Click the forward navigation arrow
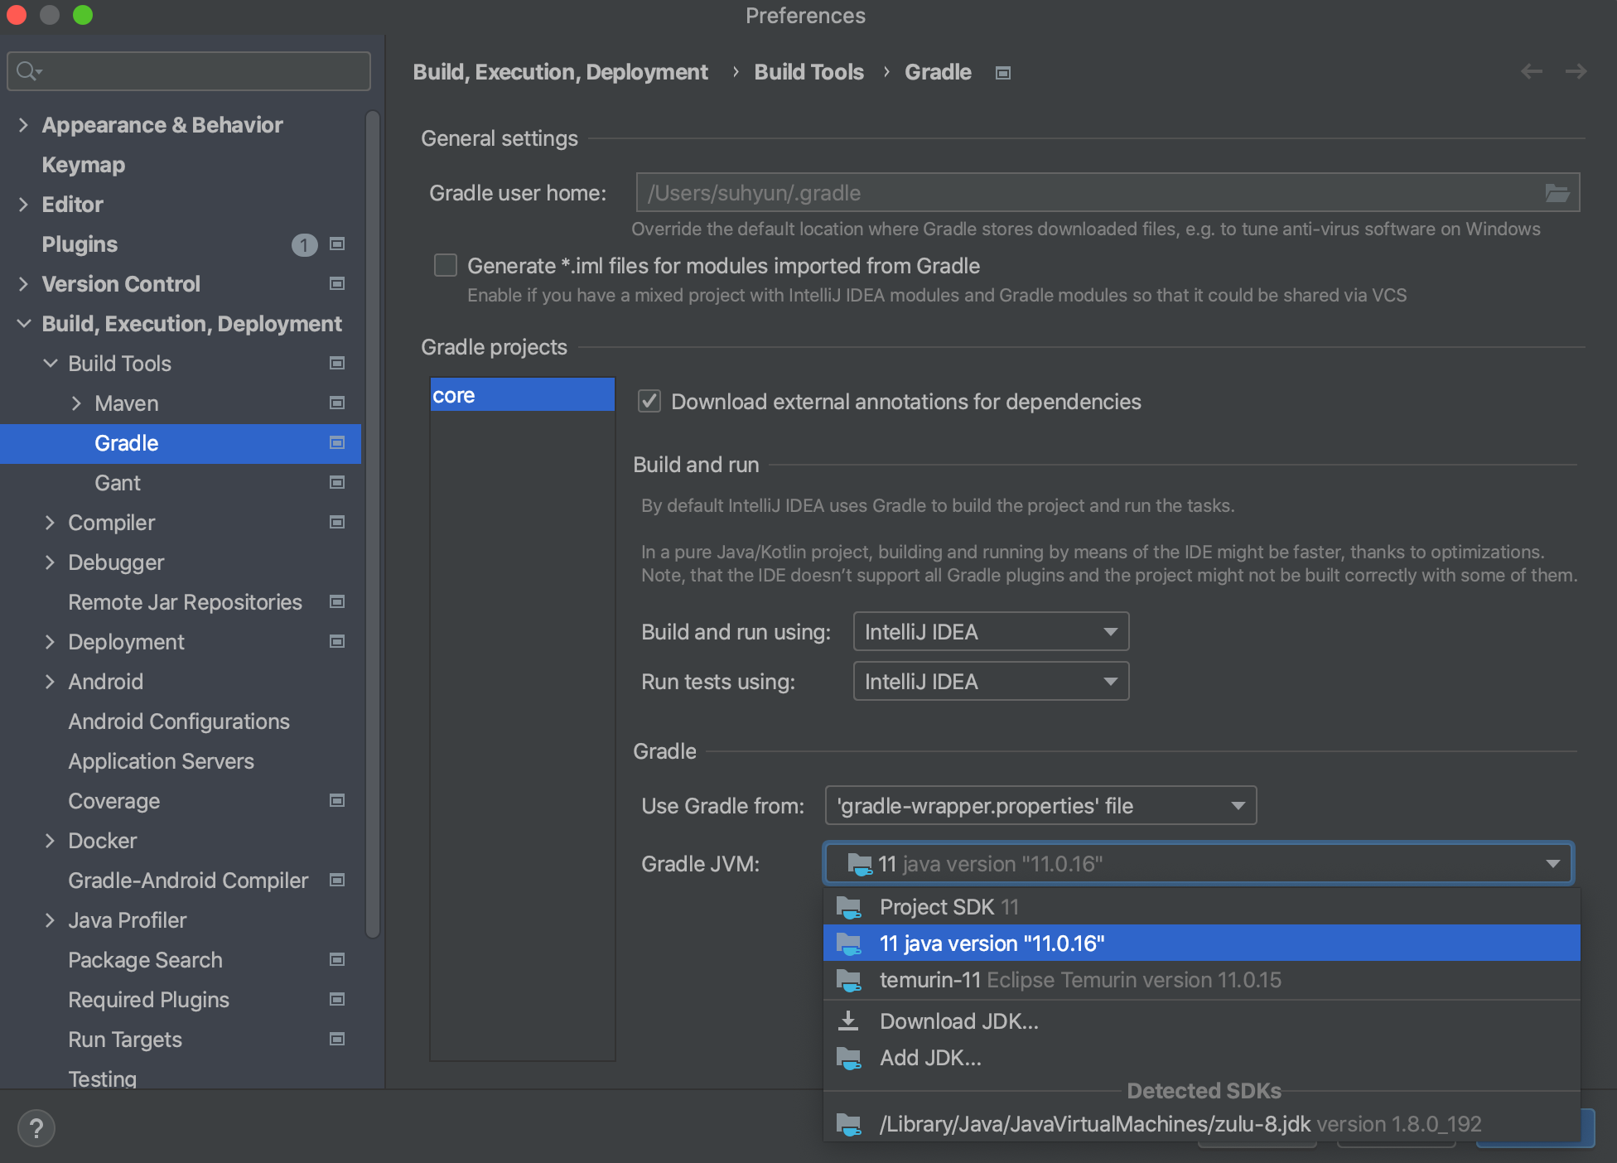 coord(1576,72)
